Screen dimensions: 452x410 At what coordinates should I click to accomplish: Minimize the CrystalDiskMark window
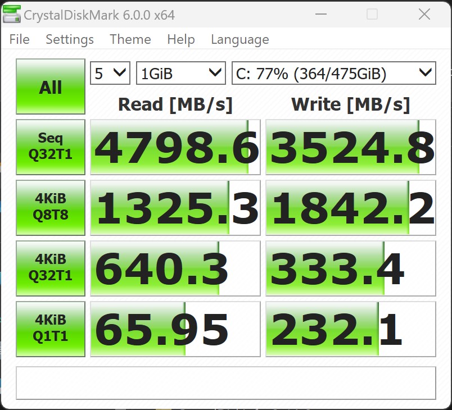click(321, 14)
